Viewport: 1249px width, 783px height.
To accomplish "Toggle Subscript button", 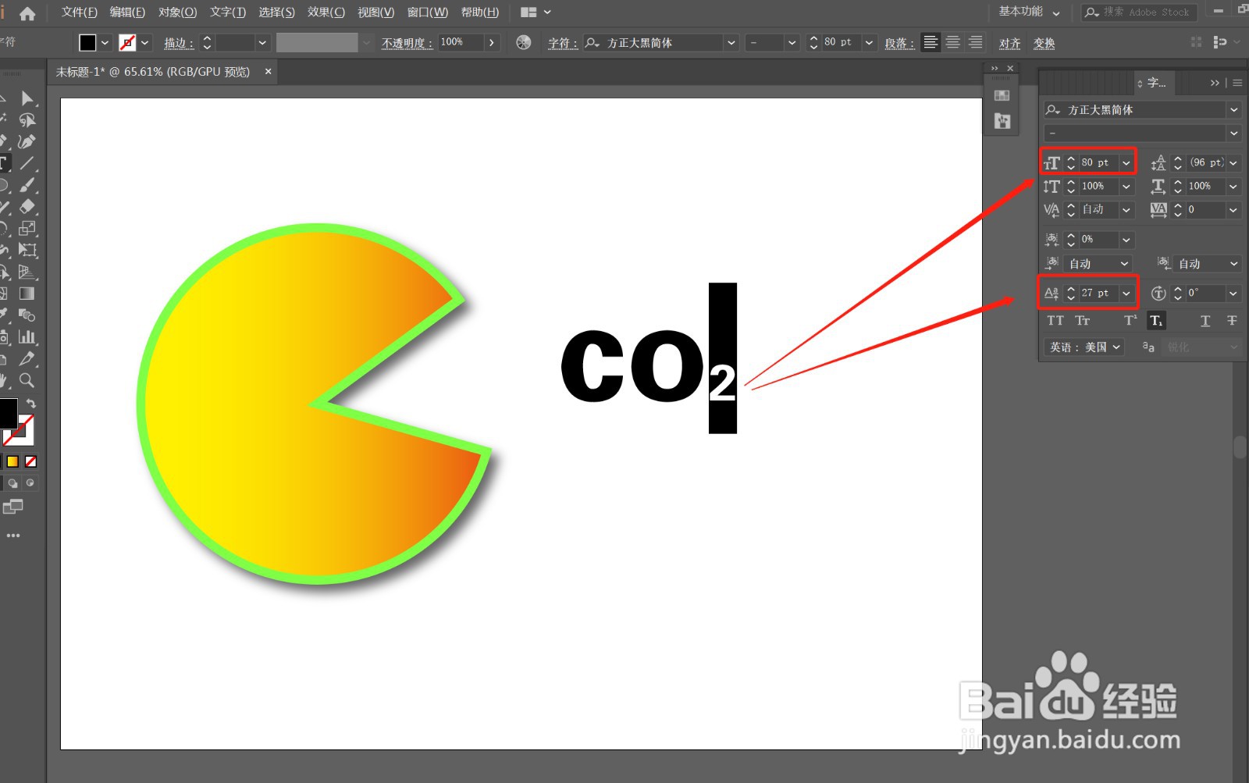I will 1156,321.
